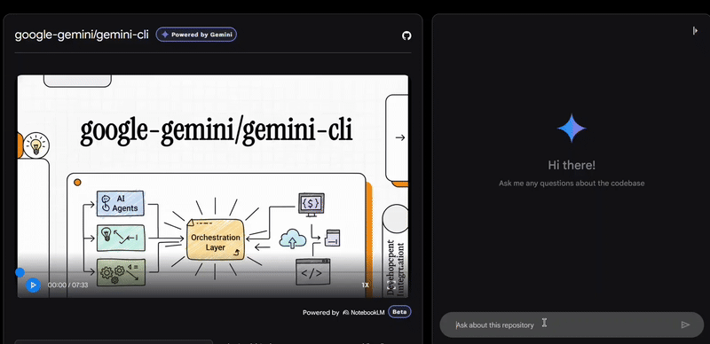The image size is (710, 344).
Task: Click the right arrow in the video slide
Action: click(x=400, y=137)
